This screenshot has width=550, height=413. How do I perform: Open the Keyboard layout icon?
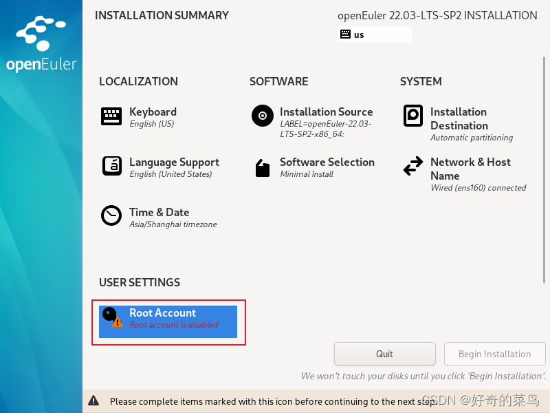coord(111,116)
